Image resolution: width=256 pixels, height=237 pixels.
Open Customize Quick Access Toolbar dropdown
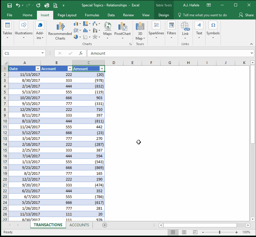point(63,6)
